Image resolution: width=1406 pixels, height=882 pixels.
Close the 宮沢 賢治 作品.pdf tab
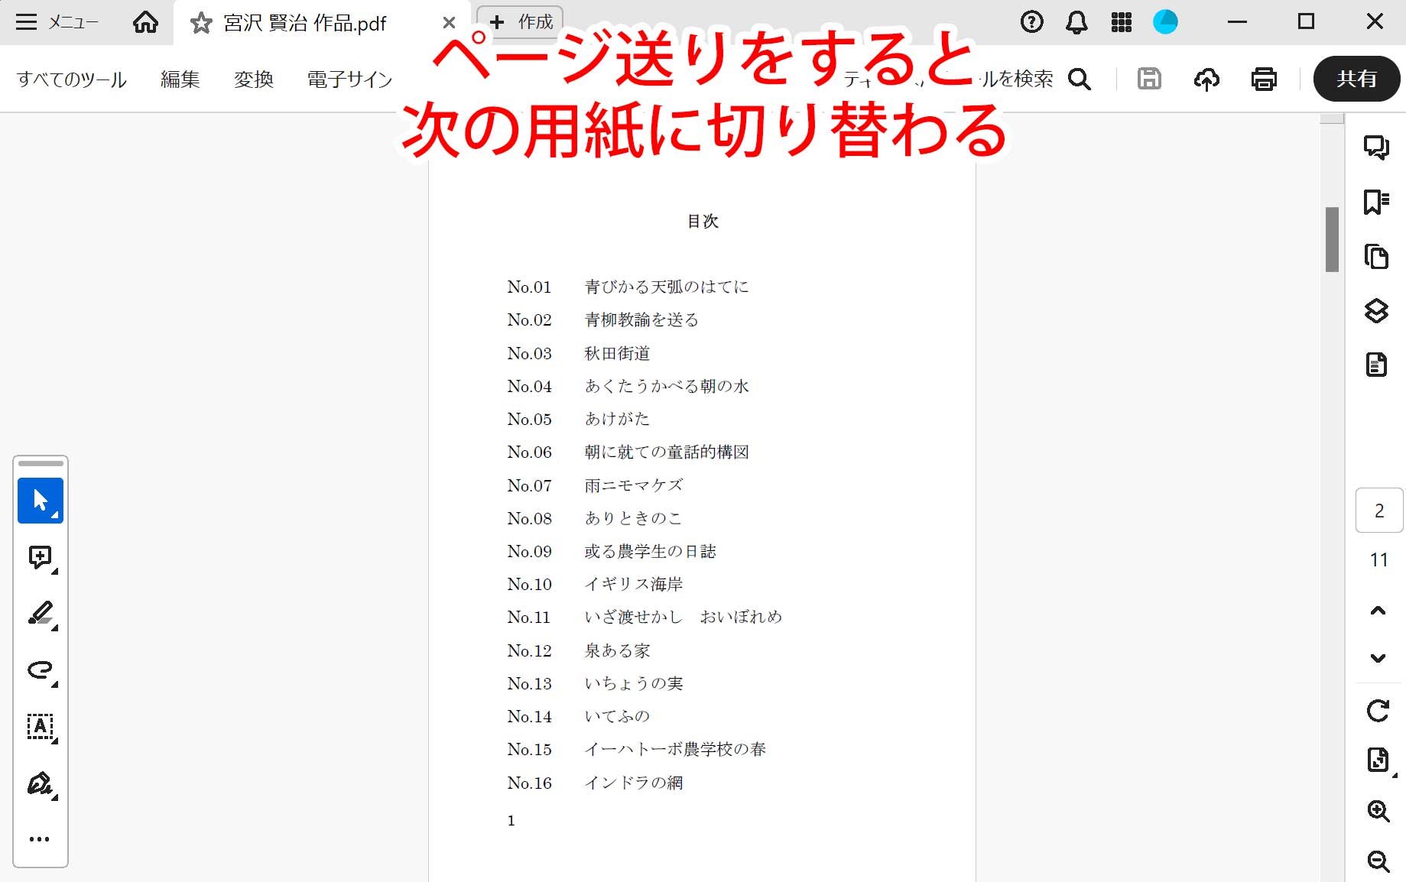pos(449,23)
